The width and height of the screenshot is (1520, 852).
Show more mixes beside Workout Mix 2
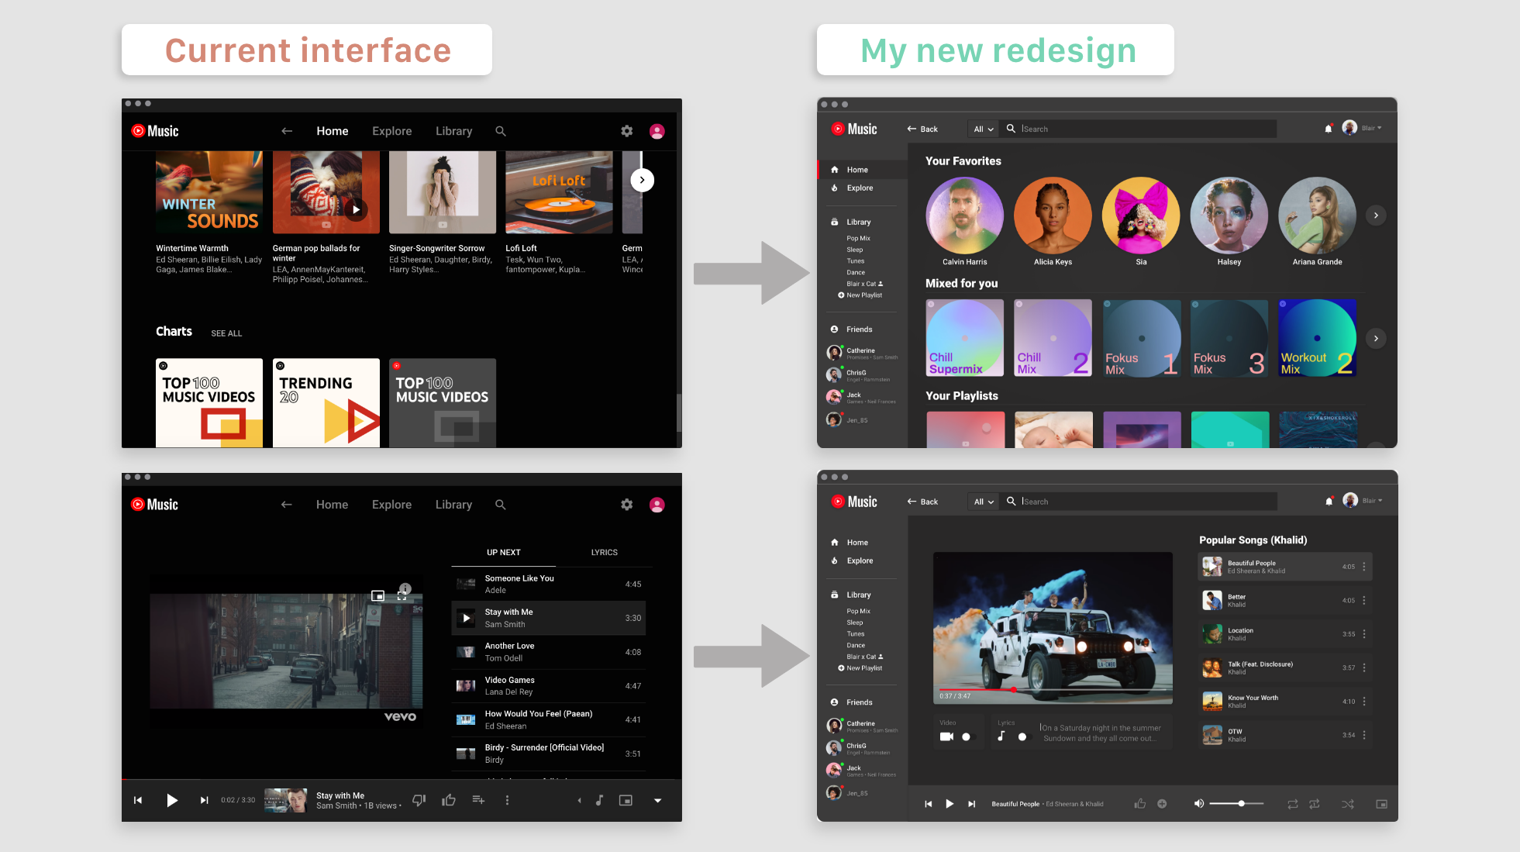(x=1376, y=338)
